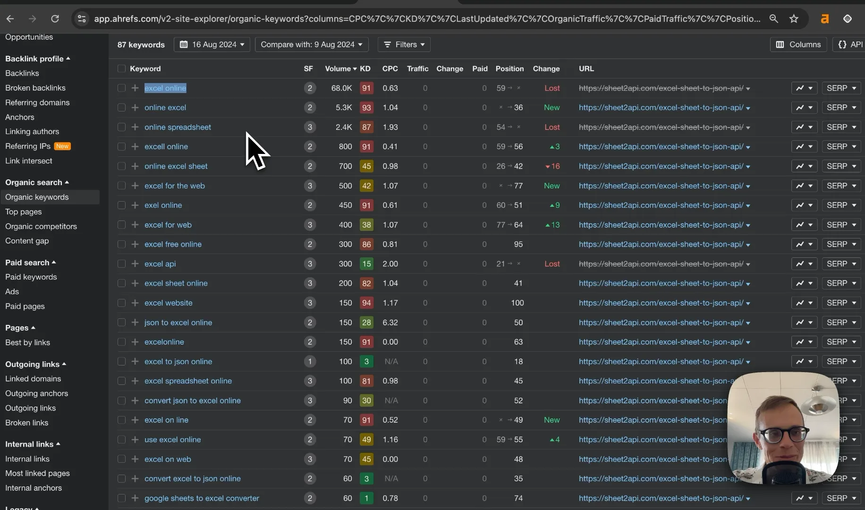The width and height of the screenshot is (865, 510).
Task: Click the KD 91 badge for 'excel online'
Action: click(x=366, y=88)
